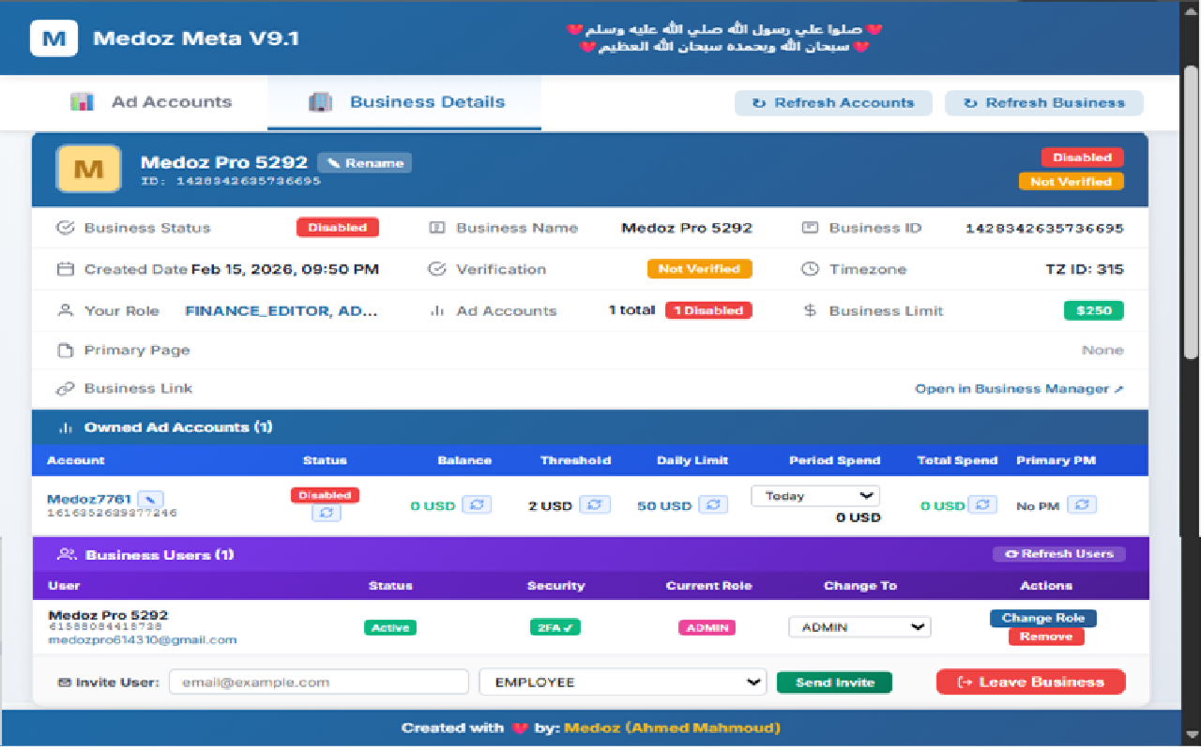The height and width of the screenshot is (750, 1201).
Task: Click the Send Invite button
Action: 835,682
